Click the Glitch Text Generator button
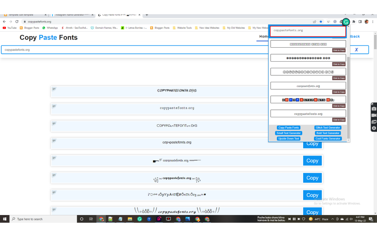The image size is (377, 235). click(x=328, y=127)
